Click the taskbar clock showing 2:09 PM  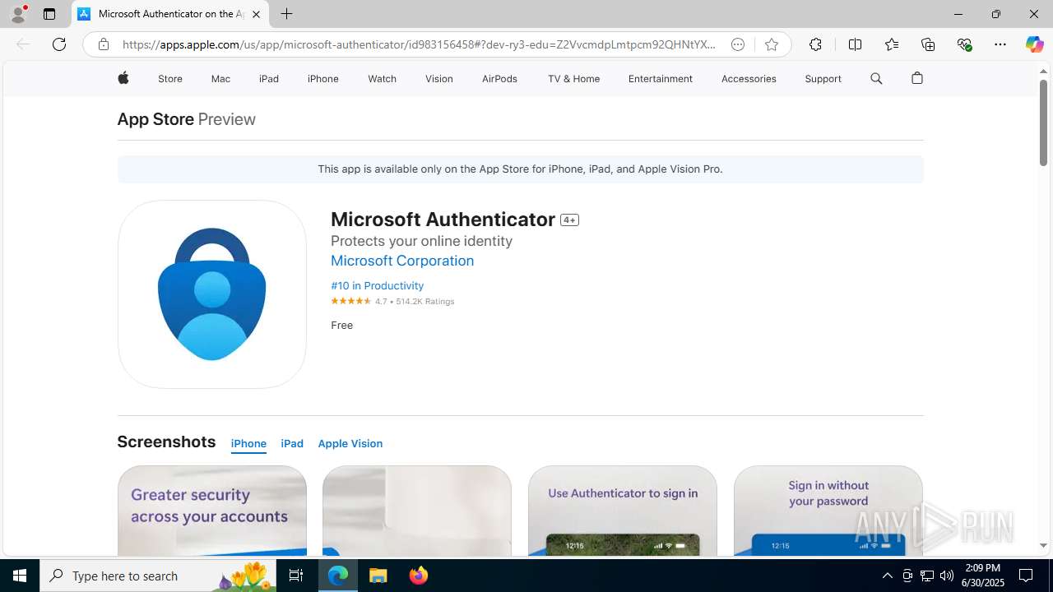983,576
